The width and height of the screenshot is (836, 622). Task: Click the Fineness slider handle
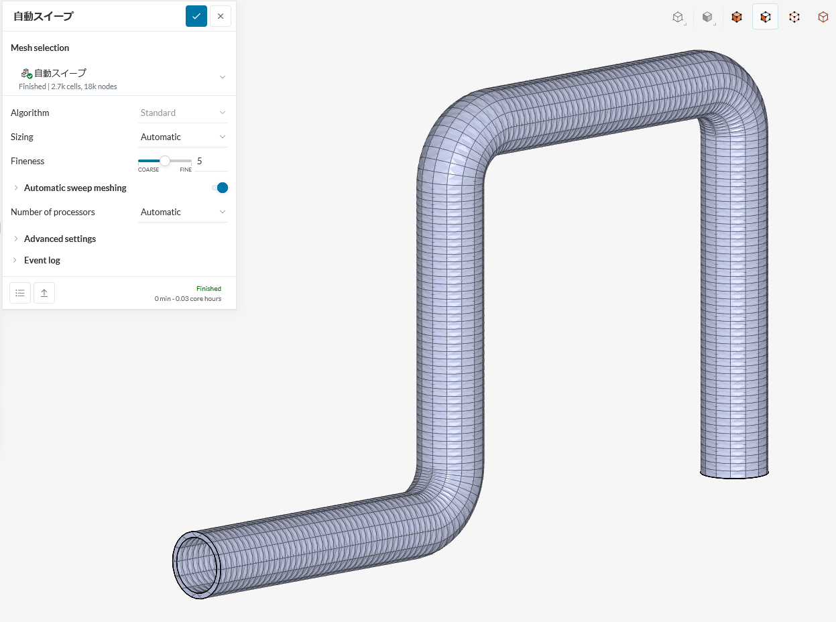pyautogui.click(x=165, y=161)
